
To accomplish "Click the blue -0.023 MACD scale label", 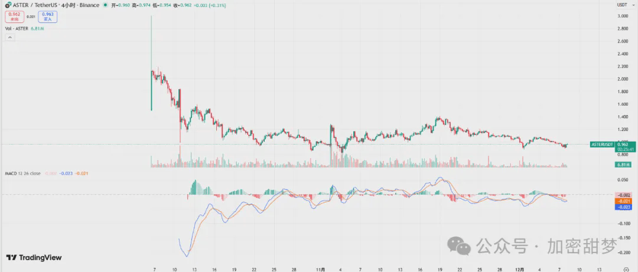I will point(623,207).
